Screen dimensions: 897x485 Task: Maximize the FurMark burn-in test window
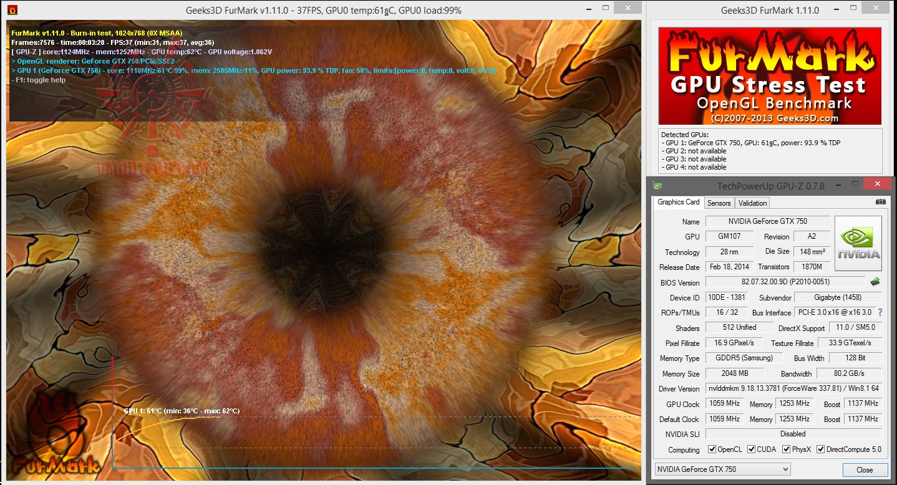pyautogui.click(x=606, y=9)
